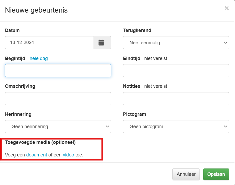
Task: Click the 'video' link
Action: tap(68, 155)
